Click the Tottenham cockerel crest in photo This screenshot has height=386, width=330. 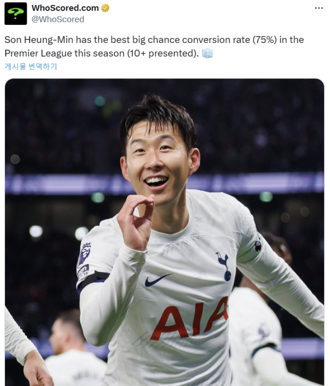[225, 266]
